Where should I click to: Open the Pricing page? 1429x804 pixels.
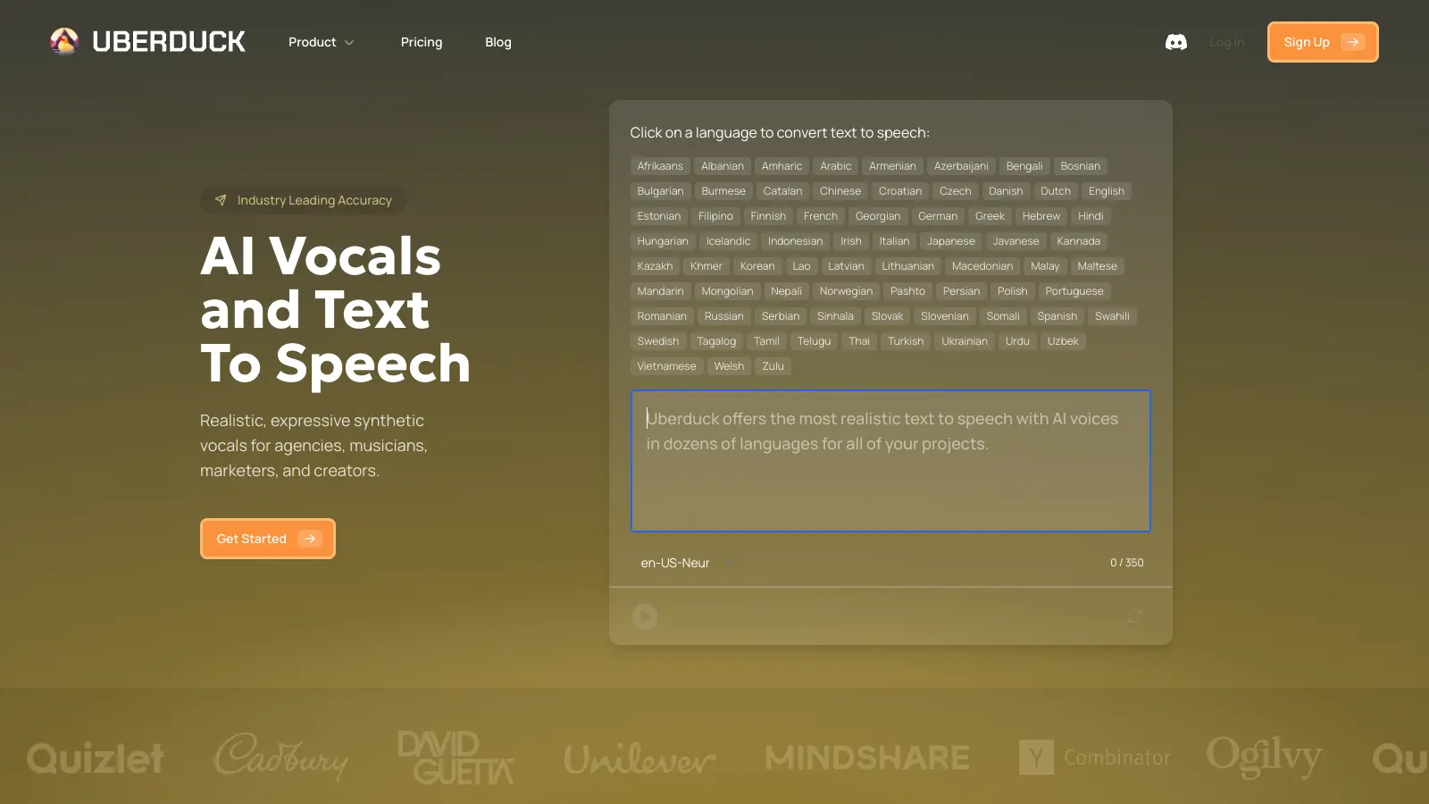point(421,42)
